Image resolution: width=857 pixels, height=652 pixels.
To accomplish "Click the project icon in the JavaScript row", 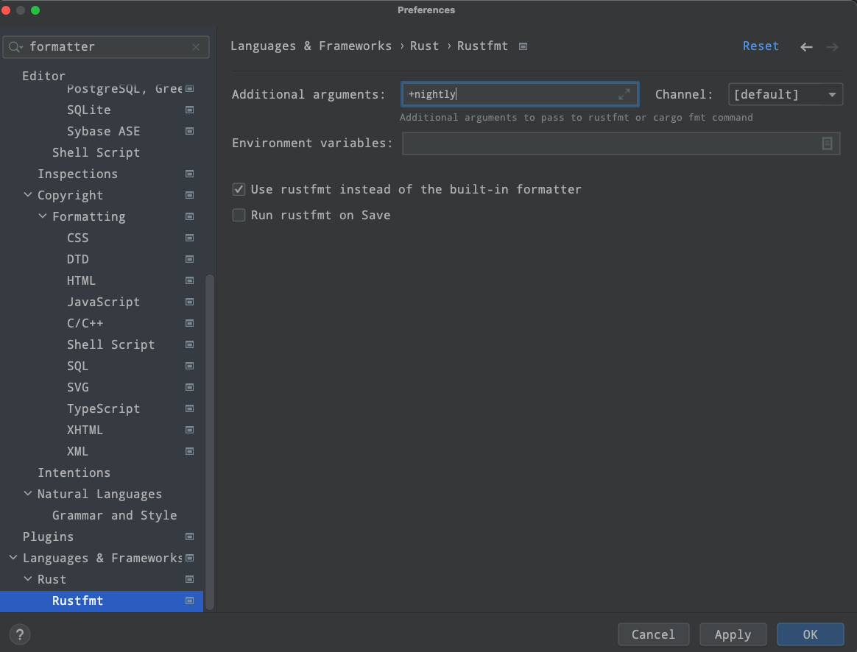I will [190, 302].
